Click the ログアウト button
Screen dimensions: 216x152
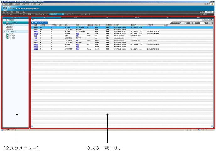[210, 12]
